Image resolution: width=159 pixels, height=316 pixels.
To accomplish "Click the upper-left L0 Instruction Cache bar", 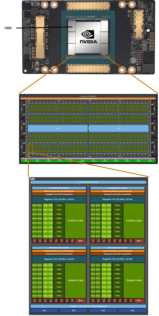I will [59, 188].
